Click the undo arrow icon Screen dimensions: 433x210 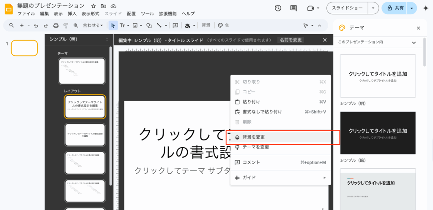click(x=36, y=25)
